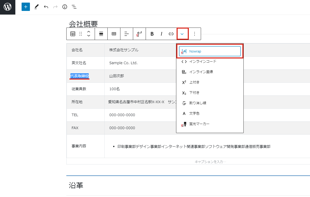Open the WordPress logo menu
The image size is (310, 197).
pos(8,7)
